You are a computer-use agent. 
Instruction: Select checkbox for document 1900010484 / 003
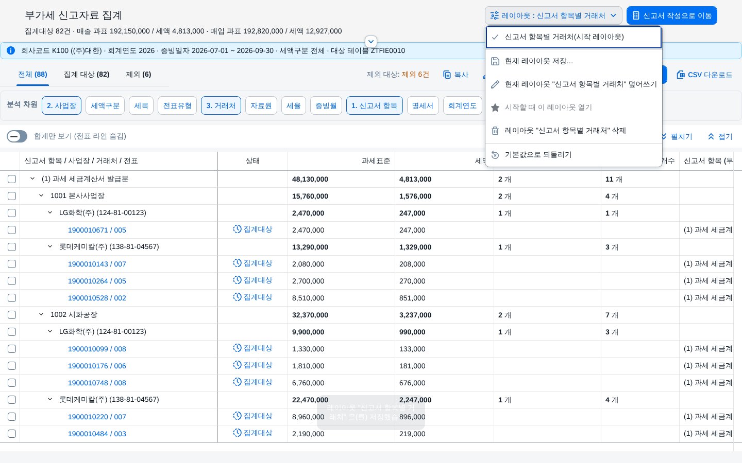pos(12,434)
